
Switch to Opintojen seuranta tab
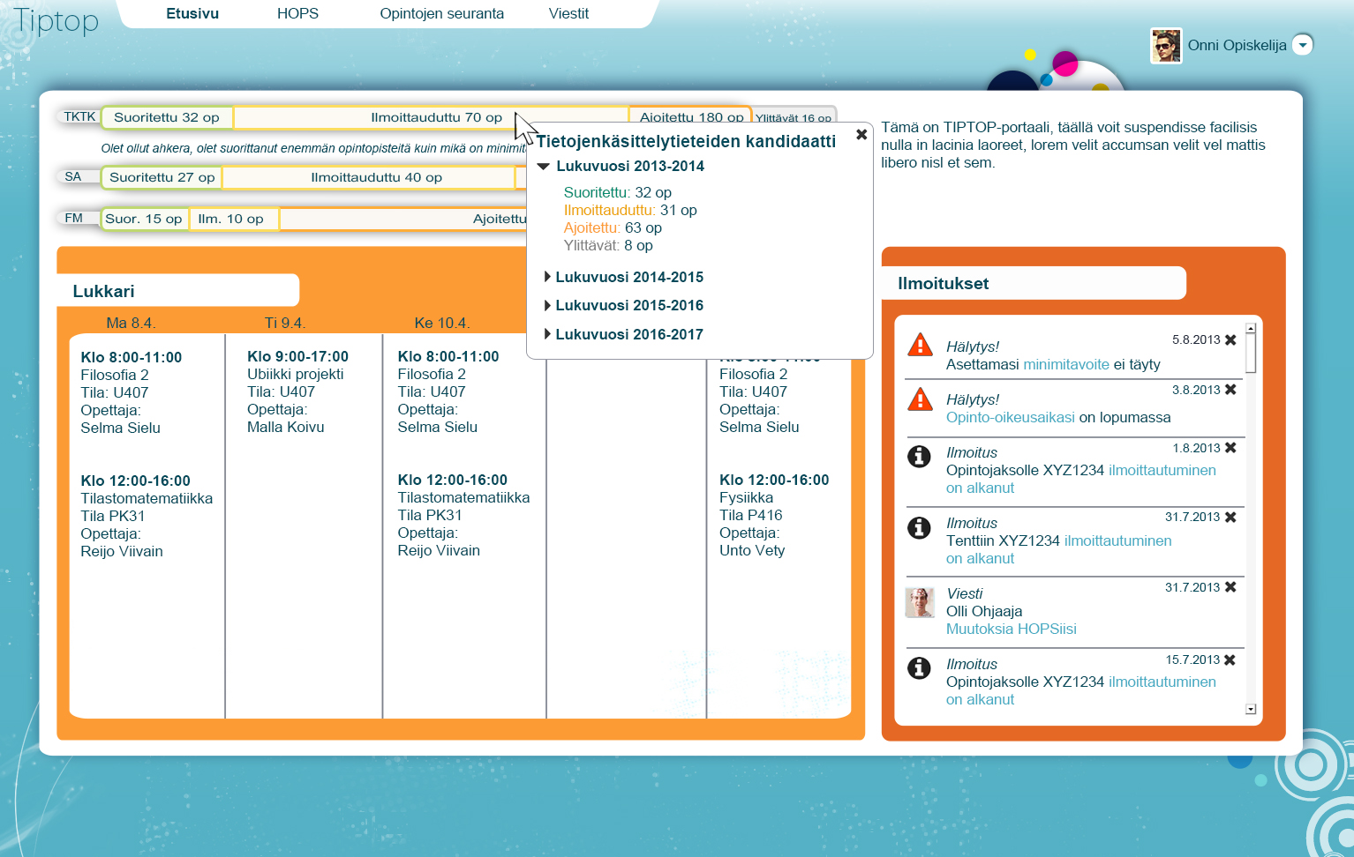tap(442, 13)
